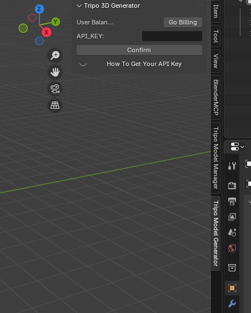Click the negative Y axis gizmo circle

(x=23, y=28)
